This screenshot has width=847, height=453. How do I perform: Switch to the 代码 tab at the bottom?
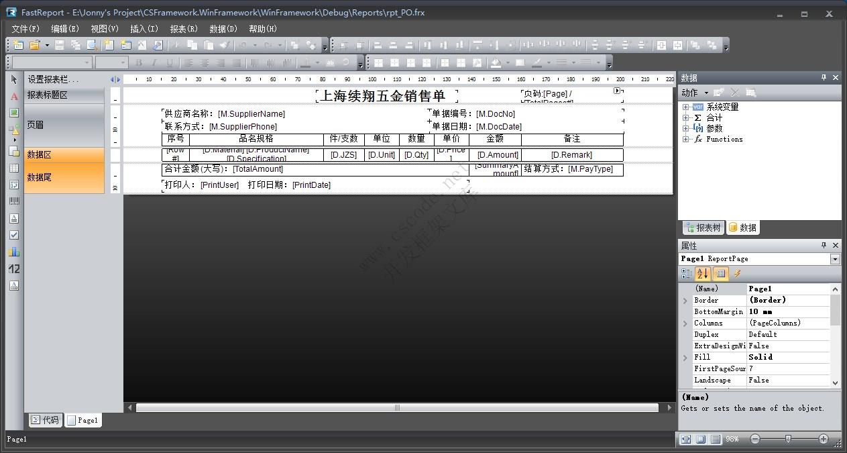pos(44,419)
